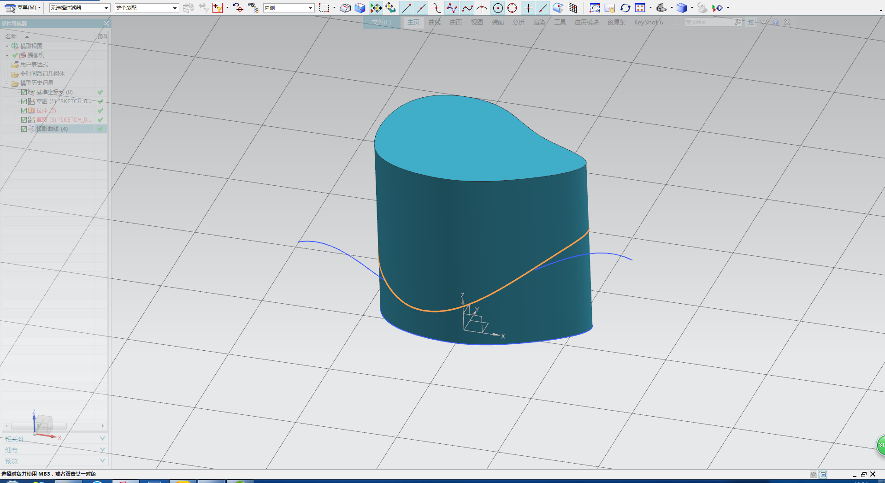The image size is (885, 483).
Task: Sort by the 名称 column header
Action: tap(11, 36)
